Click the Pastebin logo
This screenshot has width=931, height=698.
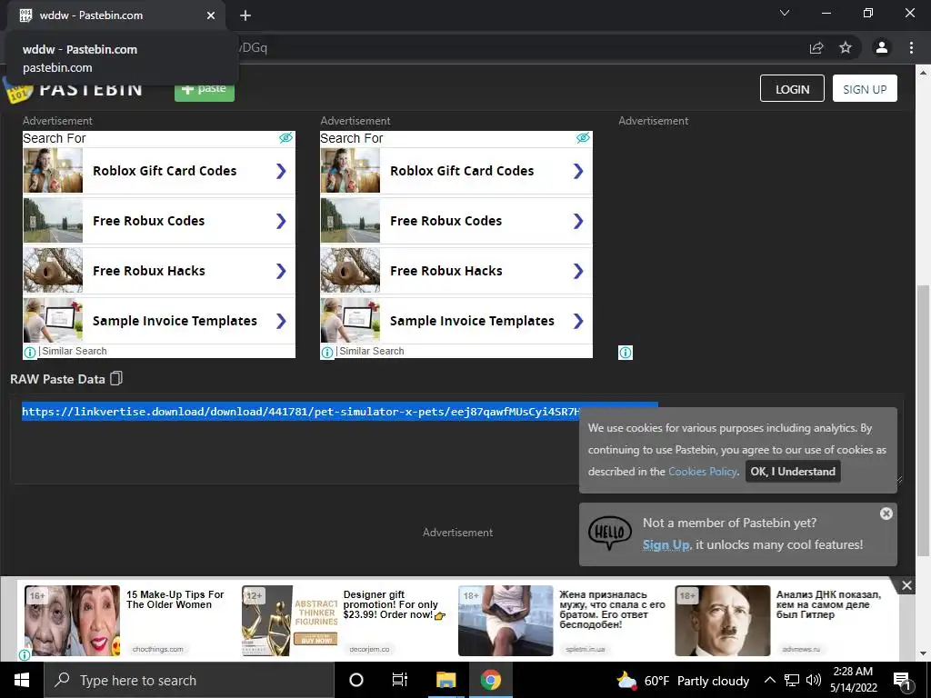click(x=75, y=89)
